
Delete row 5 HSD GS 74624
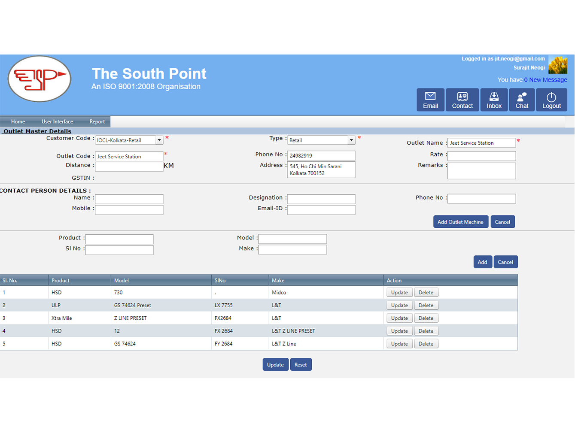[x=426, y=344]
